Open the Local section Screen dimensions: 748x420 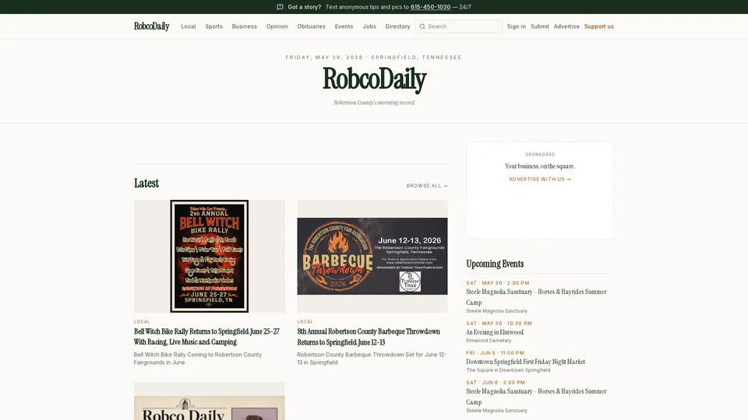point(189,26)
